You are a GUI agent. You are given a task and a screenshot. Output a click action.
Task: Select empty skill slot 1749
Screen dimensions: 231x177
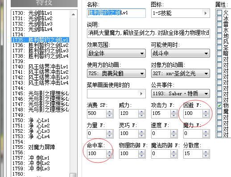(x=40, y=115)
